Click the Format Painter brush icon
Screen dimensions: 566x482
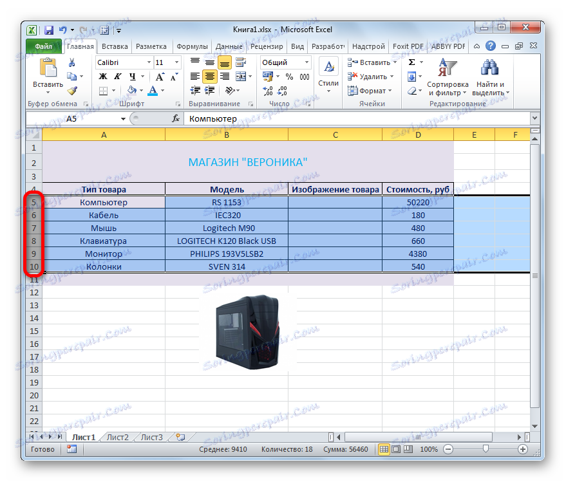click(x=72, y=90)
